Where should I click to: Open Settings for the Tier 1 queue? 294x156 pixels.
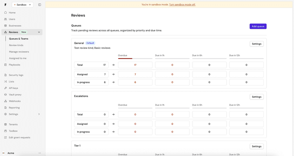(257, 147)
